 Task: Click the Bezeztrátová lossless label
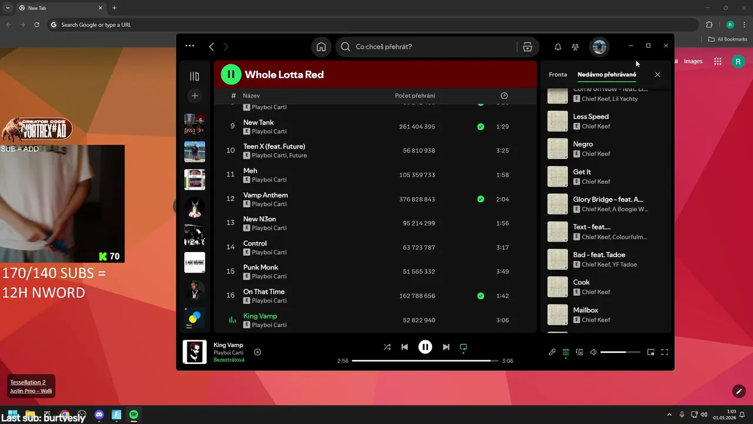tap(229, 360)
